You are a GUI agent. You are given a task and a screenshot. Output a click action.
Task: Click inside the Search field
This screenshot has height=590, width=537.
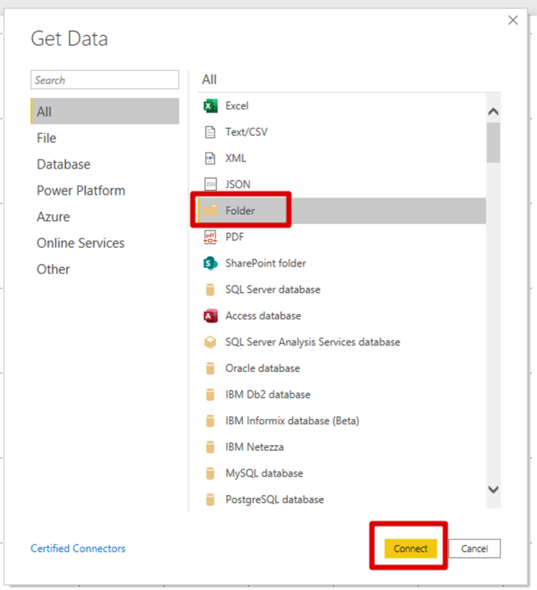point(104,80)
